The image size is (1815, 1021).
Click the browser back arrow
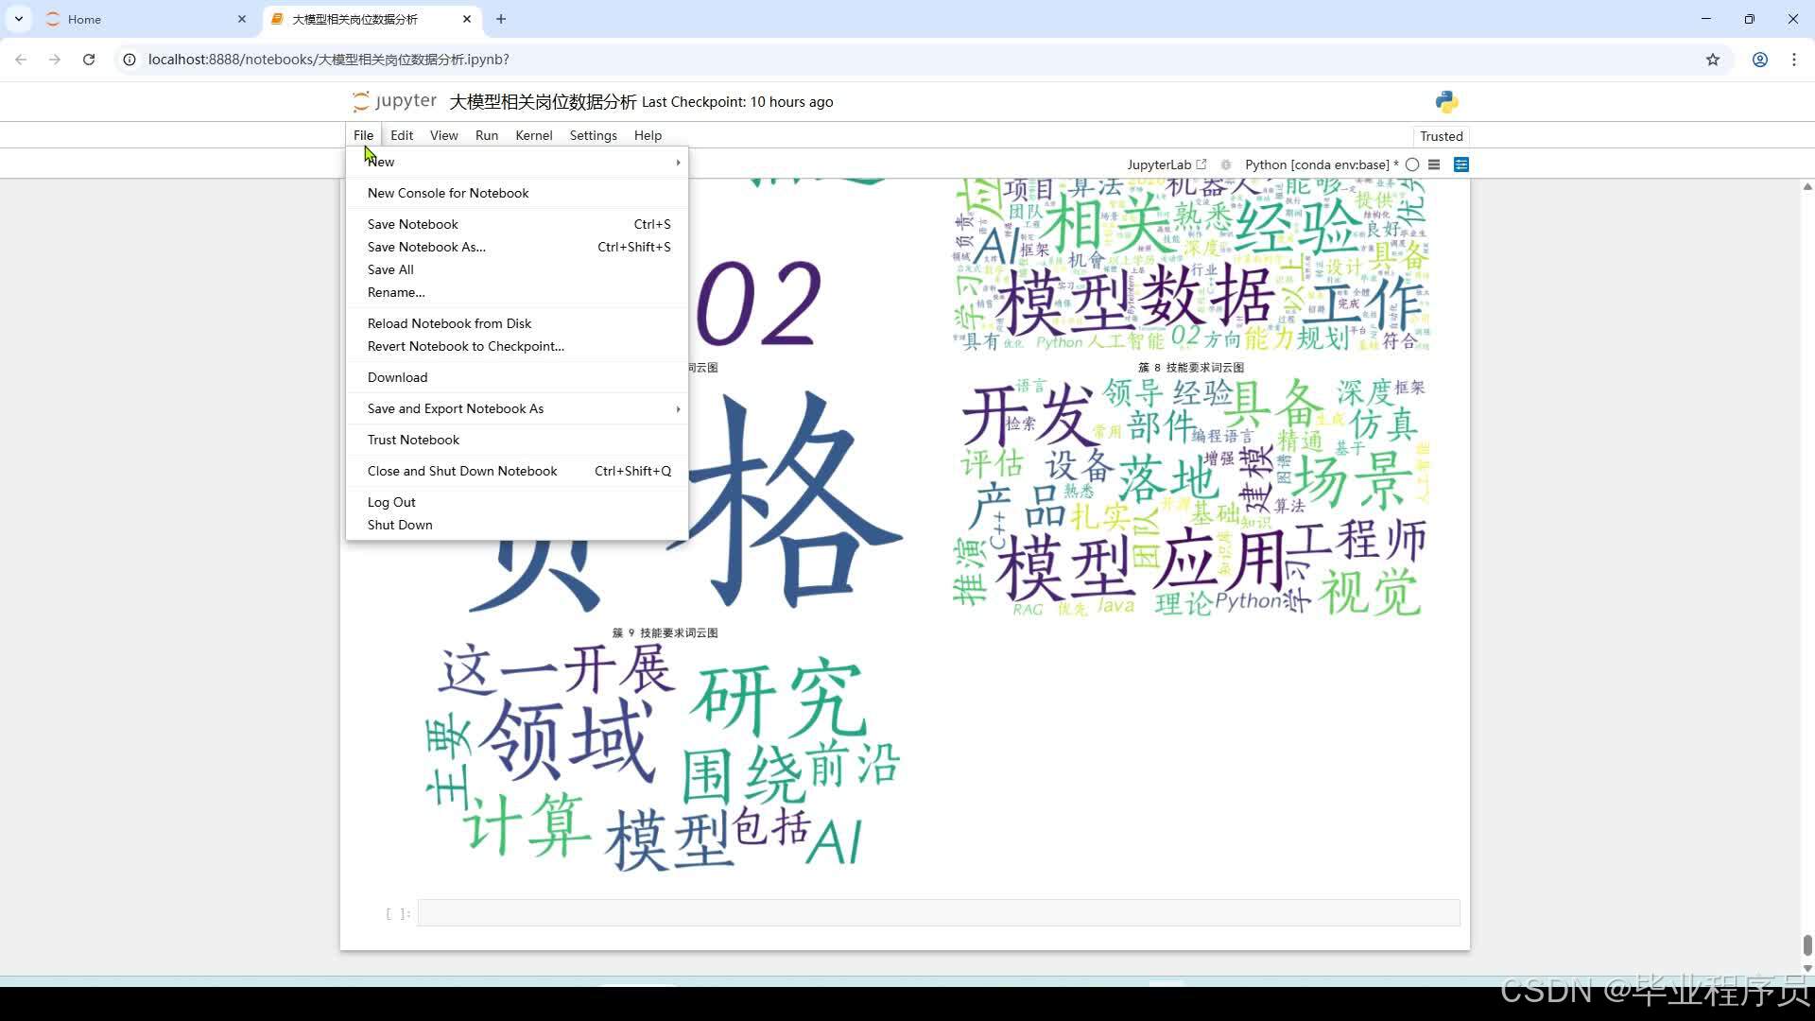(21, 59)
